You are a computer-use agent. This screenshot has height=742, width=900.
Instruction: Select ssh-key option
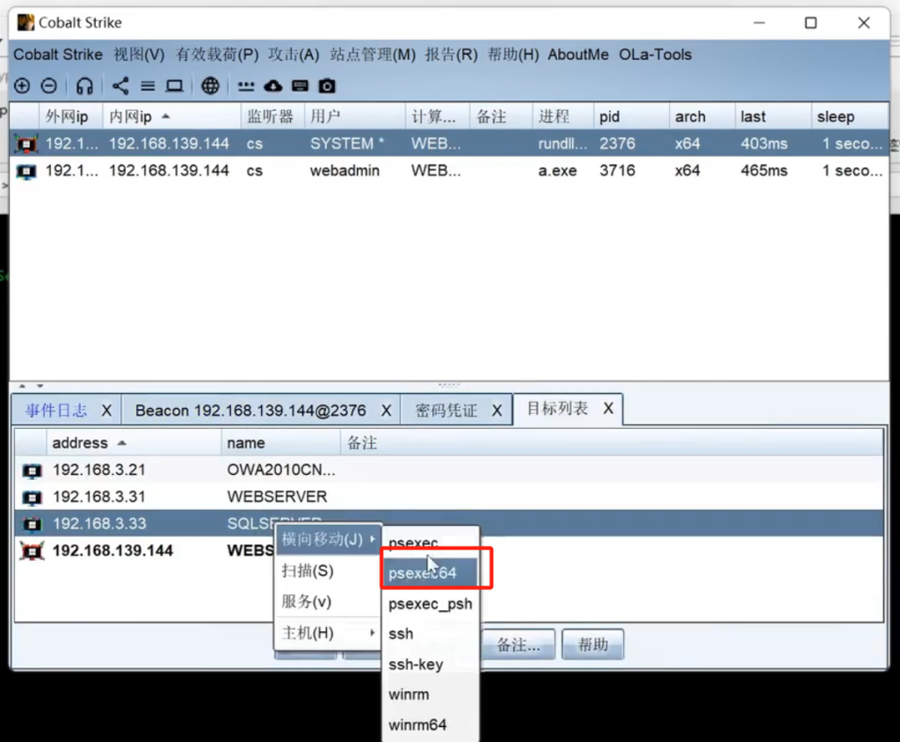coord(431,665)
